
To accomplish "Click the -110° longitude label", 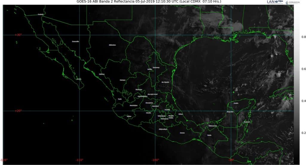I will tap(79, 160).
